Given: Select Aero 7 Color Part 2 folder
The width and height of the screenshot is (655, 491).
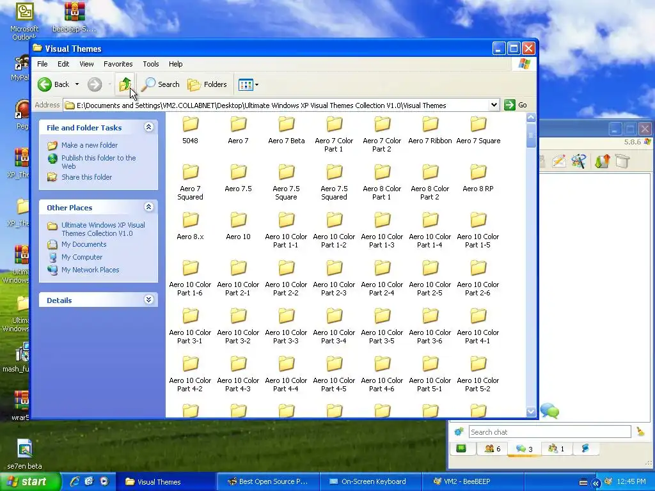Looking at the screenshot, I should (x=382, y=134).
